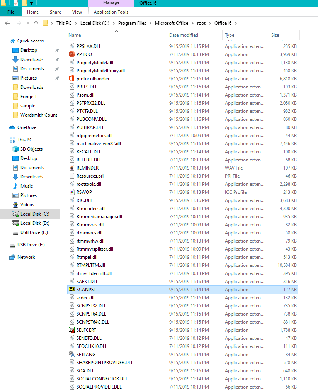The image size is (318, 392).
Task: Switch to the Share ribbon tab
Action: click(55, 12)
